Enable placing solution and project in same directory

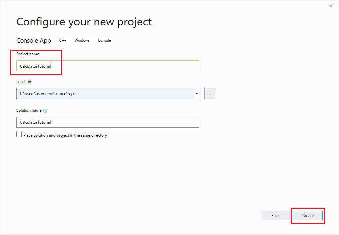[19, 134]
